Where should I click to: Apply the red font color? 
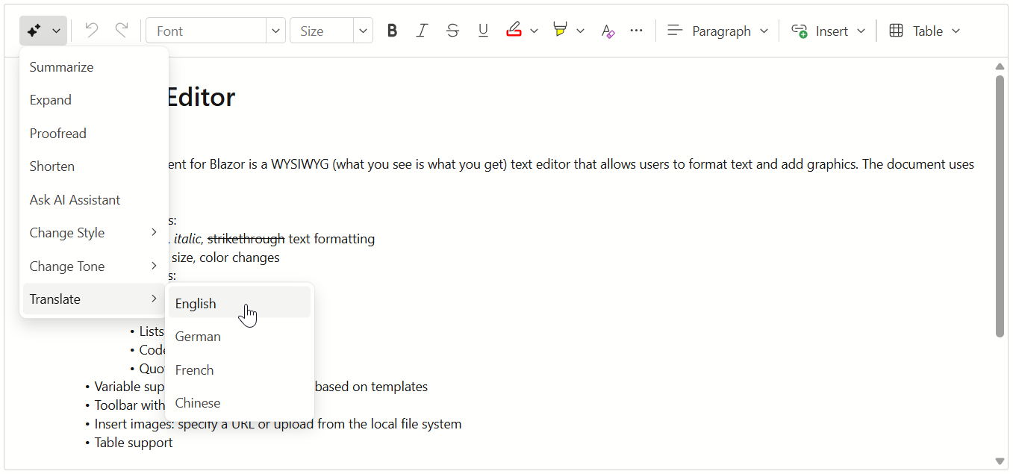click(514, 31)
